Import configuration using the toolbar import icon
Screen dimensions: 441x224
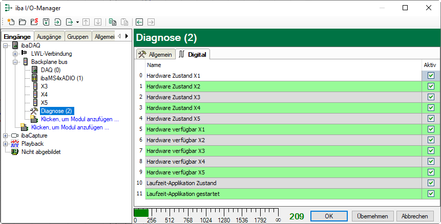click(x=58, y=22)
